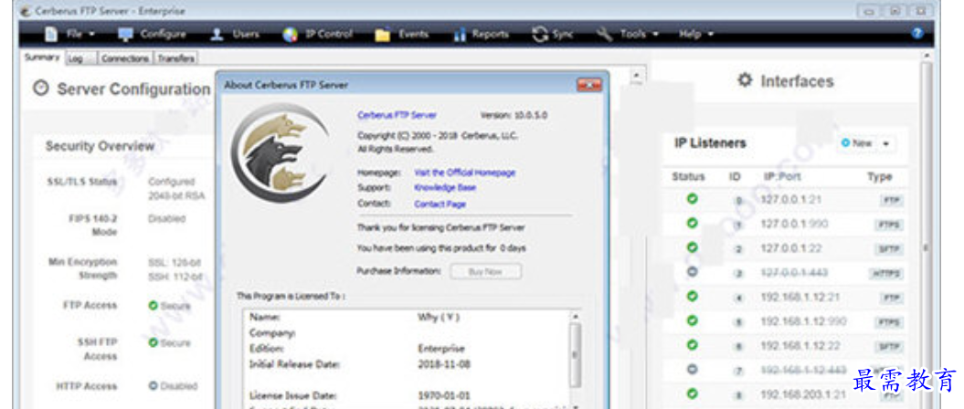964x409 pixels.
Task: Click the Enterprise edition value
Action: point(441,348)
